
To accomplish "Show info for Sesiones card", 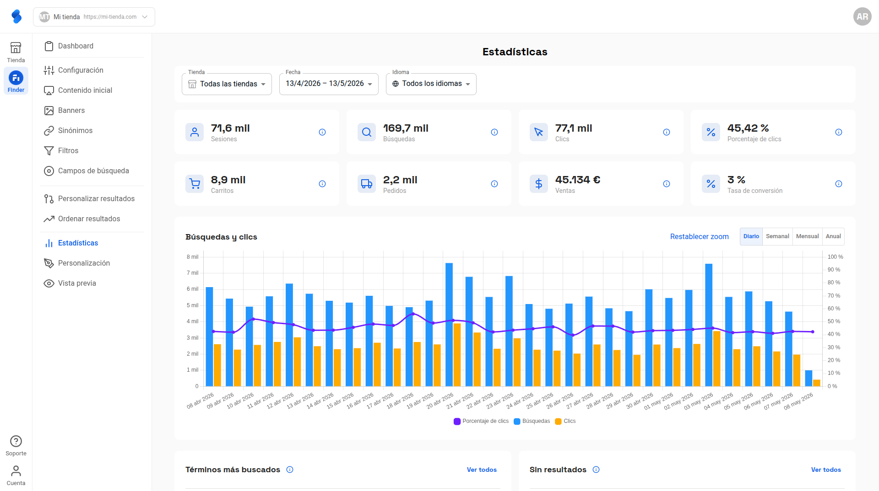I will (322, 132).
